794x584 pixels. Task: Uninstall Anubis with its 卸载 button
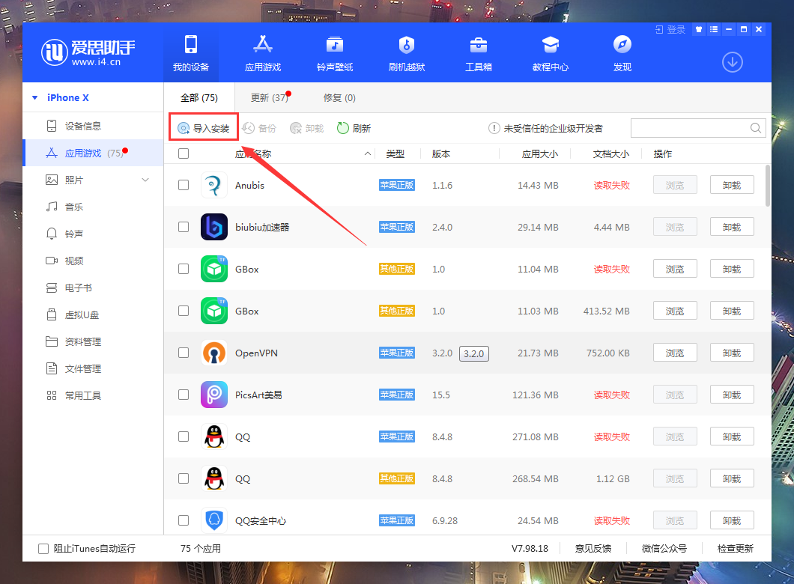pos(732,185)
